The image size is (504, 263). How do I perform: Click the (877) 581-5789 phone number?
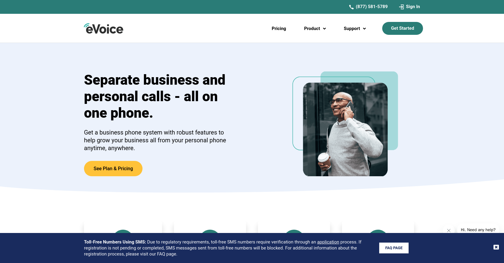click(x=372, y=7)
